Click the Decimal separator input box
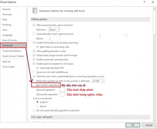The height and width of the screenshot is (129, 157). tap(62, 90)
